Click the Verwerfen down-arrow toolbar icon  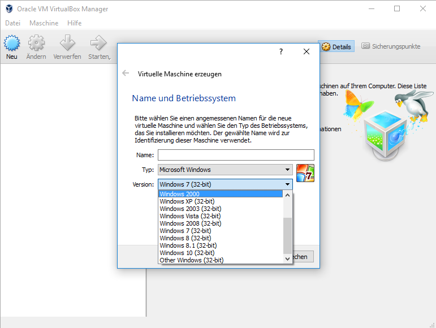(x=67, y=43)
